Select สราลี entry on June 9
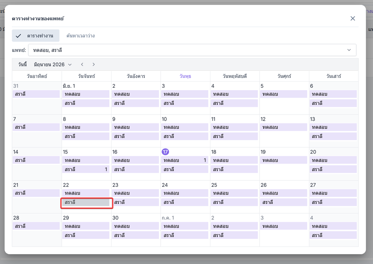The width and height of the screenshot is (373, 264). pos(135,136)
